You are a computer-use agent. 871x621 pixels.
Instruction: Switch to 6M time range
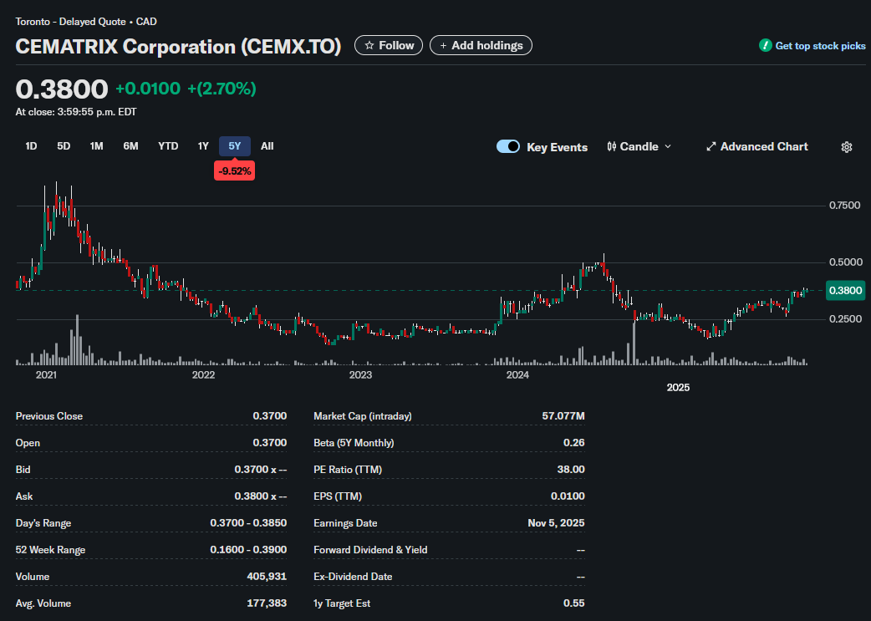pyautogui.click(x=130, y=146)
